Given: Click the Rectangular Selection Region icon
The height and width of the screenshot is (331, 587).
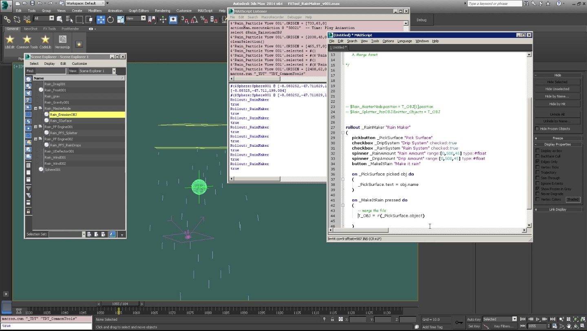Looking at the screenshot, I should [x=79, y=19].
